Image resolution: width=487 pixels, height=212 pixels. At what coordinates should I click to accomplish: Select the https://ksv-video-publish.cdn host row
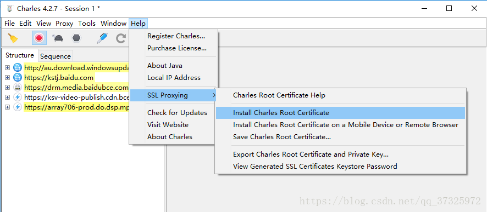tap(76, 97)
